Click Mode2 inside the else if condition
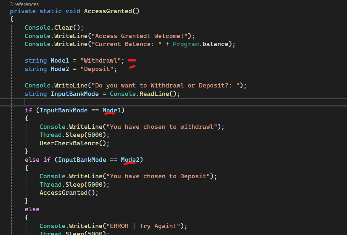Image resolution: width=347 pixels, height=235 pixels. [x=130, y=160]
